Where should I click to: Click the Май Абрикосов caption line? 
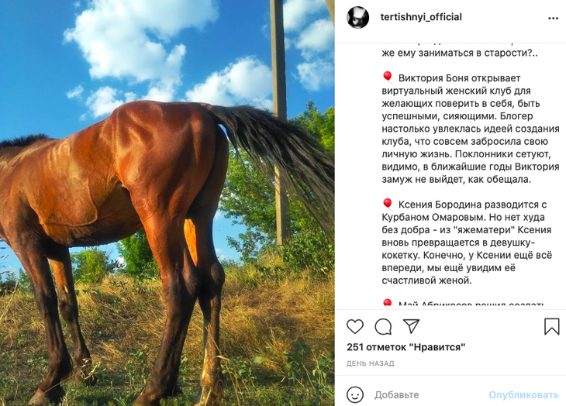click(x=473, y=305)
